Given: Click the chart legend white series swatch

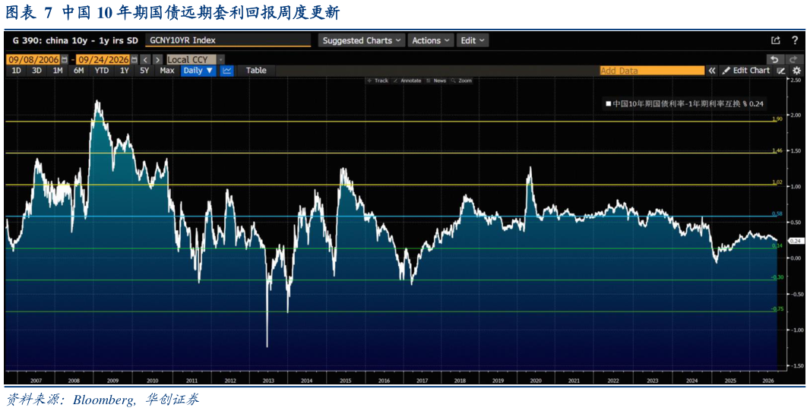Looking at the screenshot, I should click(x=609, y=104).
